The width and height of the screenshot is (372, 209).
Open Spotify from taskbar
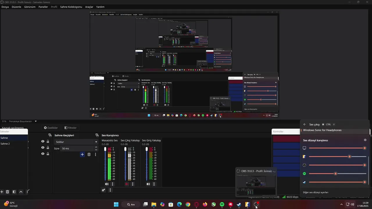click(x=222, y=204)
